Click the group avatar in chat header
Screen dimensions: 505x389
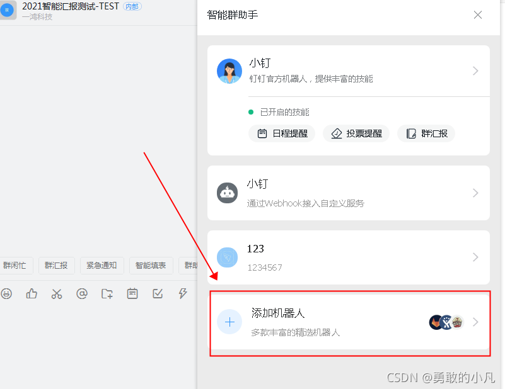click(8, 10)
